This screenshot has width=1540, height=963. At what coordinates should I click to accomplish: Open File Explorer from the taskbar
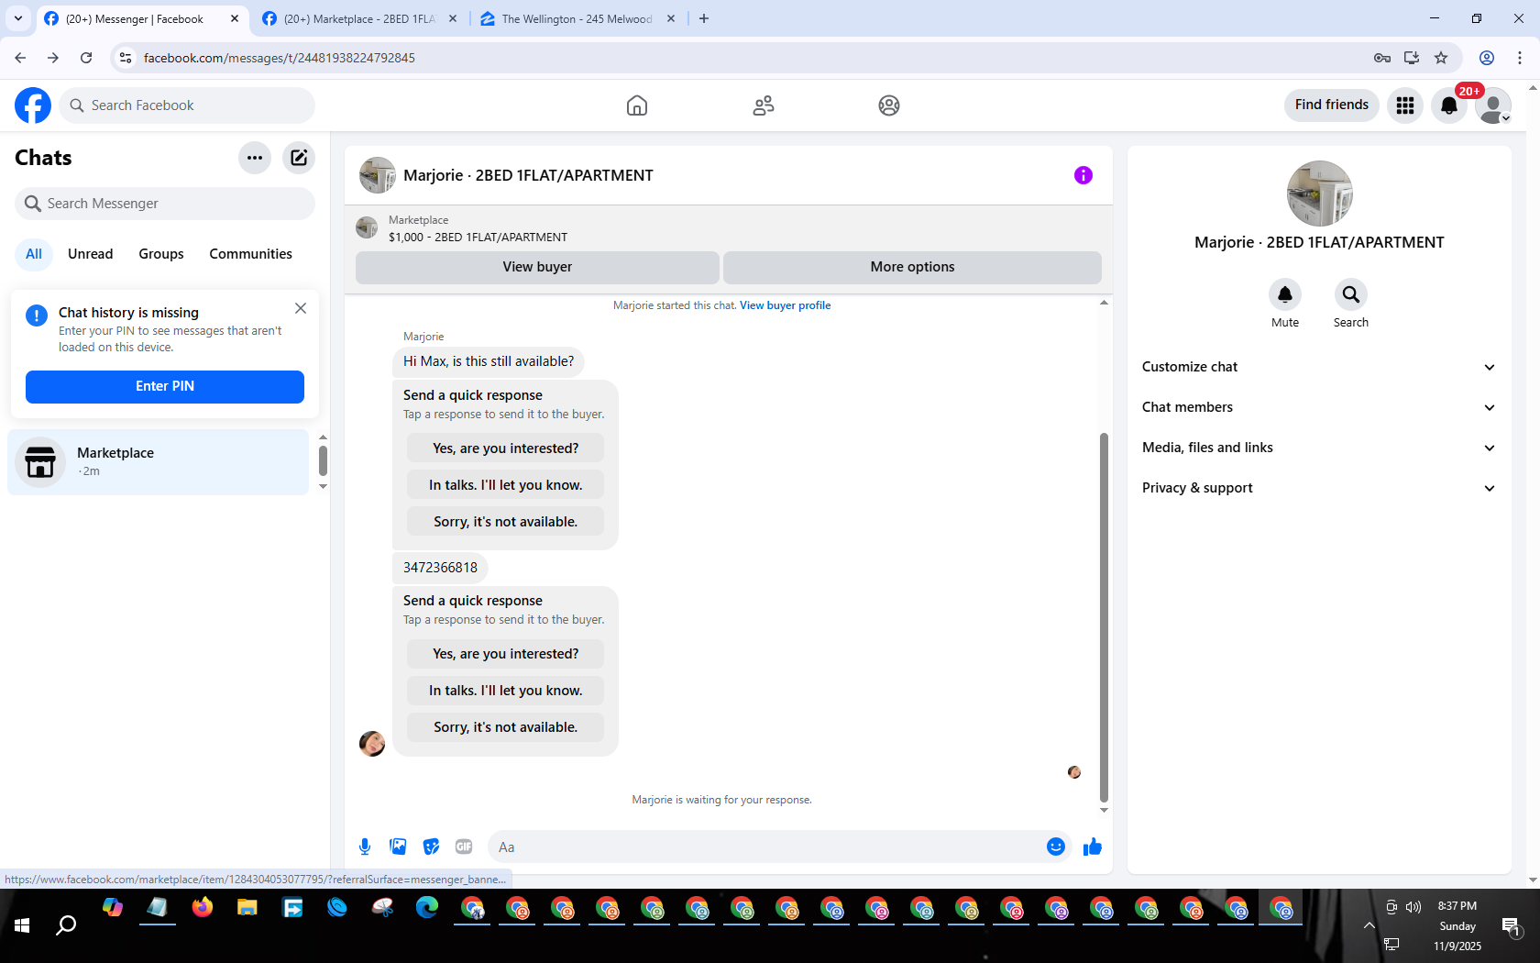247,908
